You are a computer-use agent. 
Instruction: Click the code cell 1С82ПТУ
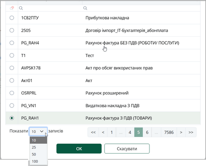coord(50,18)
